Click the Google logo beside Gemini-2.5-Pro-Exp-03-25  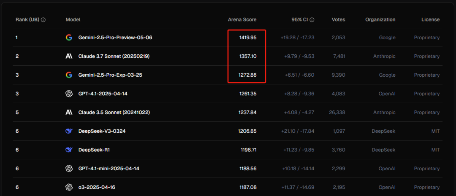69,75
